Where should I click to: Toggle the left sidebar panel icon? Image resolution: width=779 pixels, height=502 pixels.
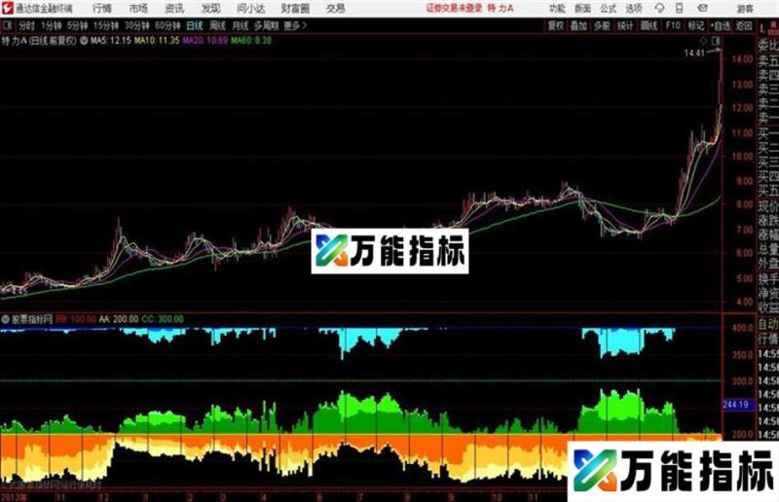(8, 25)
